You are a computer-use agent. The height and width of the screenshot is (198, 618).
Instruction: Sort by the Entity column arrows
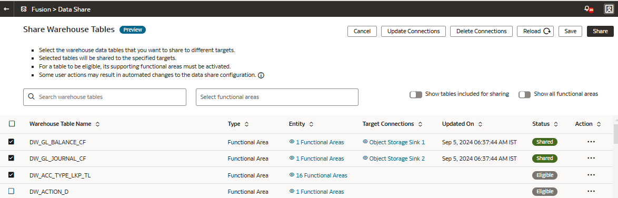click(x=311, y=124)
